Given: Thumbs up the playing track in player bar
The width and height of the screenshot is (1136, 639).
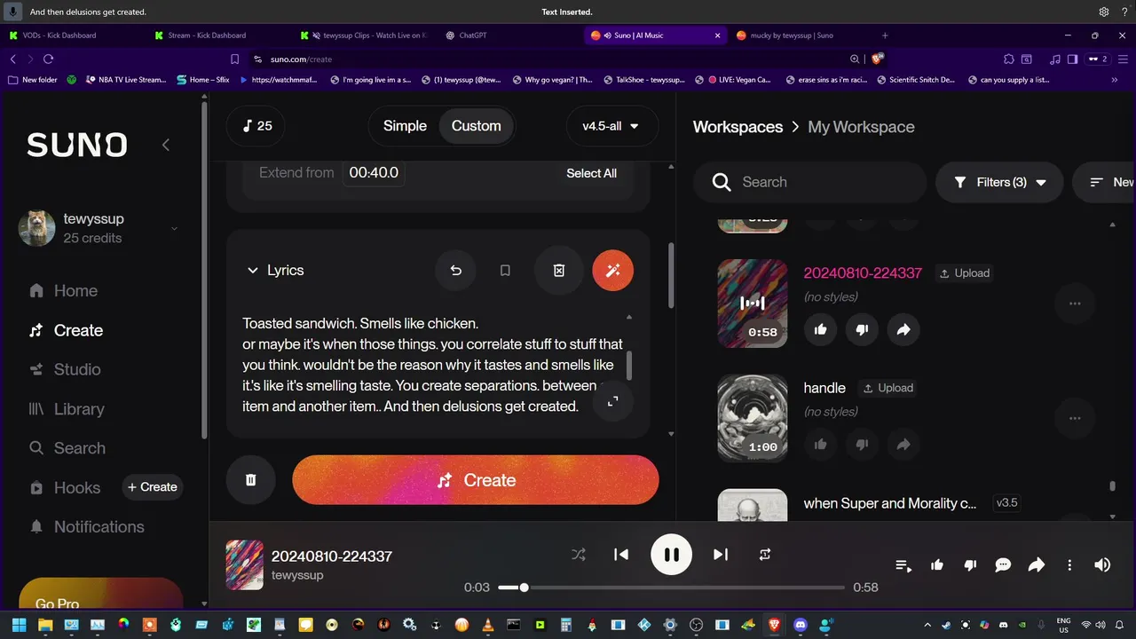Looking at the screenshot, I should click(x=937, y=565).
